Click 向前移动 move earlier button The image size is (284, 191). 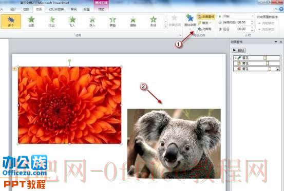point(266,23)
